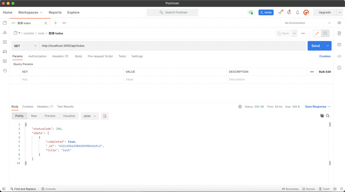Open the settings gear icon
This screenshot has width=345, height=192.
(289, 12)
